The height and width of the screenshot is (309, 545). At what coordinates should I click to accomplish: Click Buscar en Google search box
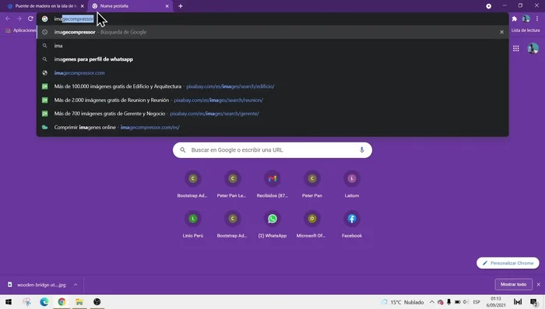272,149
